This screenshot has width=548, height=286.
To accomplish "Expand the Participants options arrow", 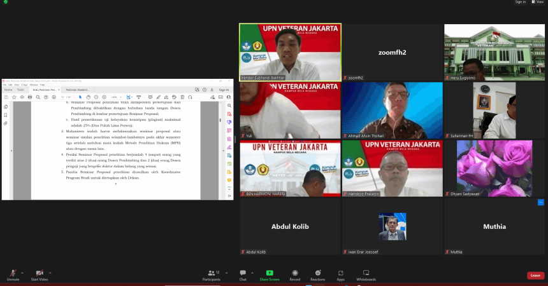I will click(x=226, y=273).
